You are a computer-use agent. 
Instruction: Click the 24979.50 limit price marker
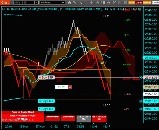tap(151, 109)
